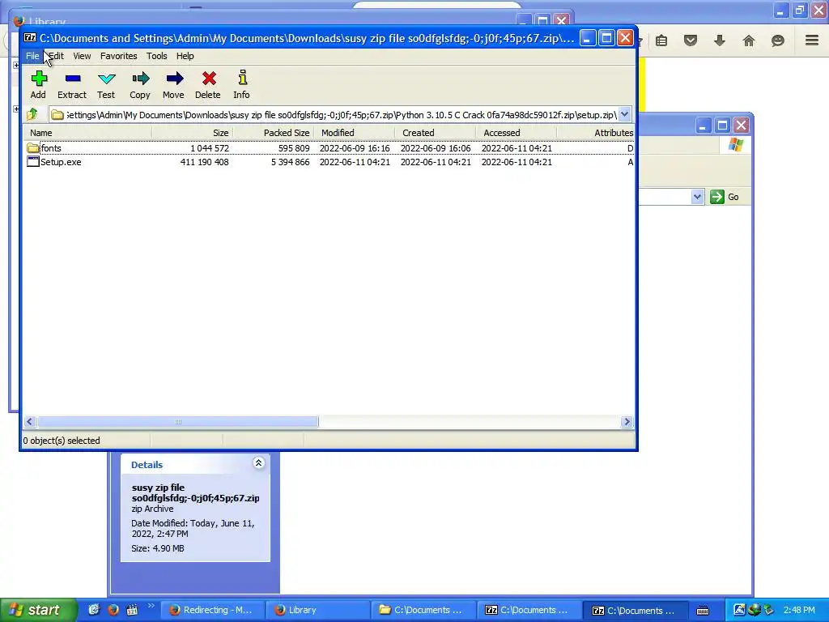Viewport: 829px width, 622px height.
Task: Open the File menu
Action: (32, 56)
